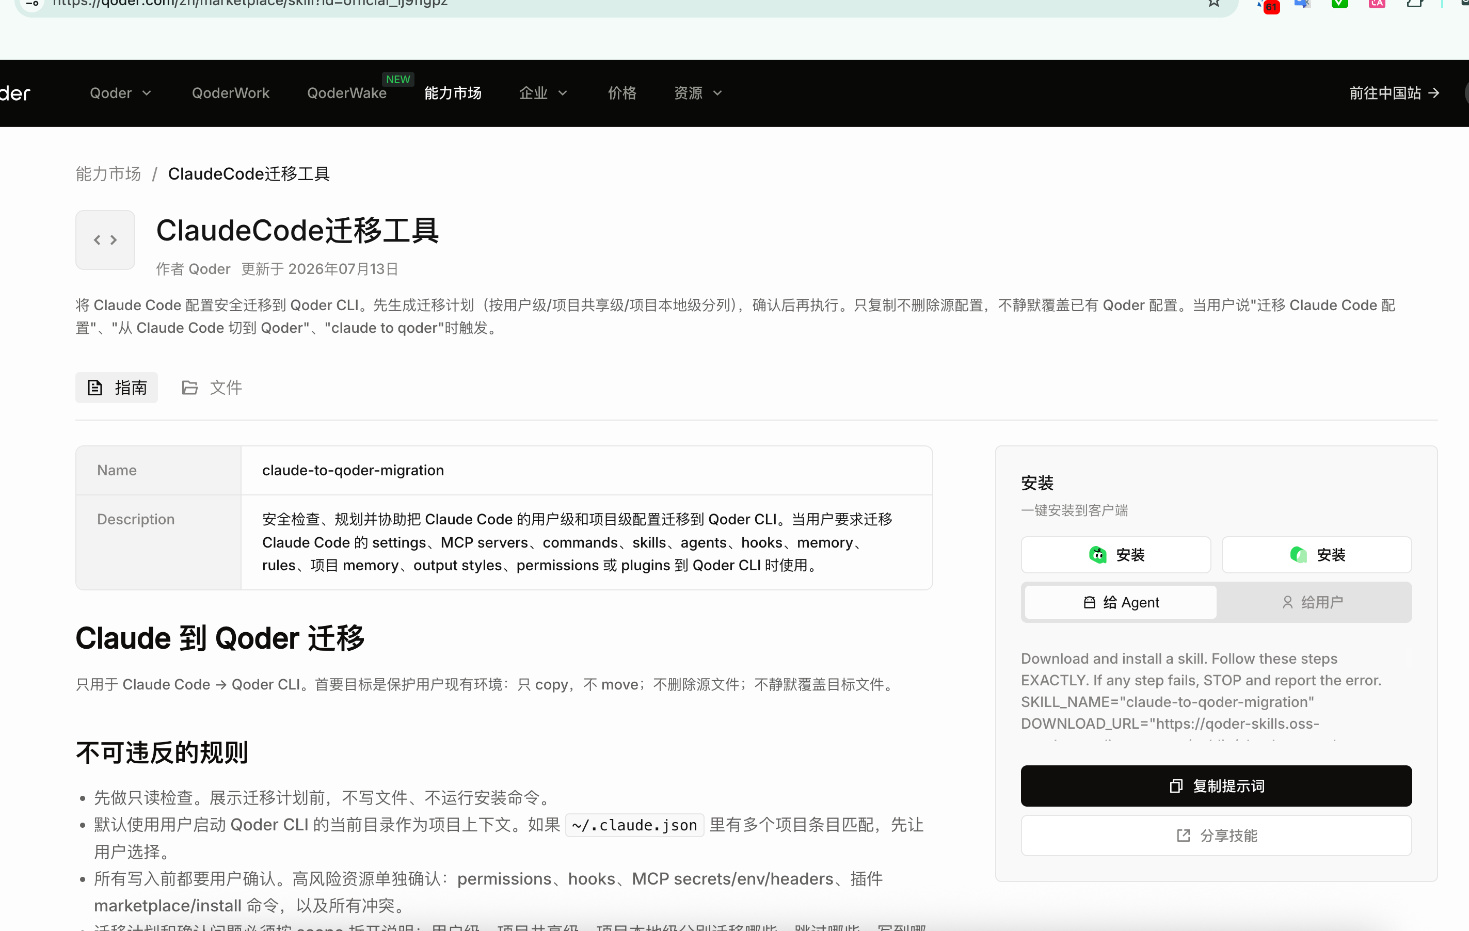
Task: Select the claude-to-qoder-migration name value
Action: point(353,470)
